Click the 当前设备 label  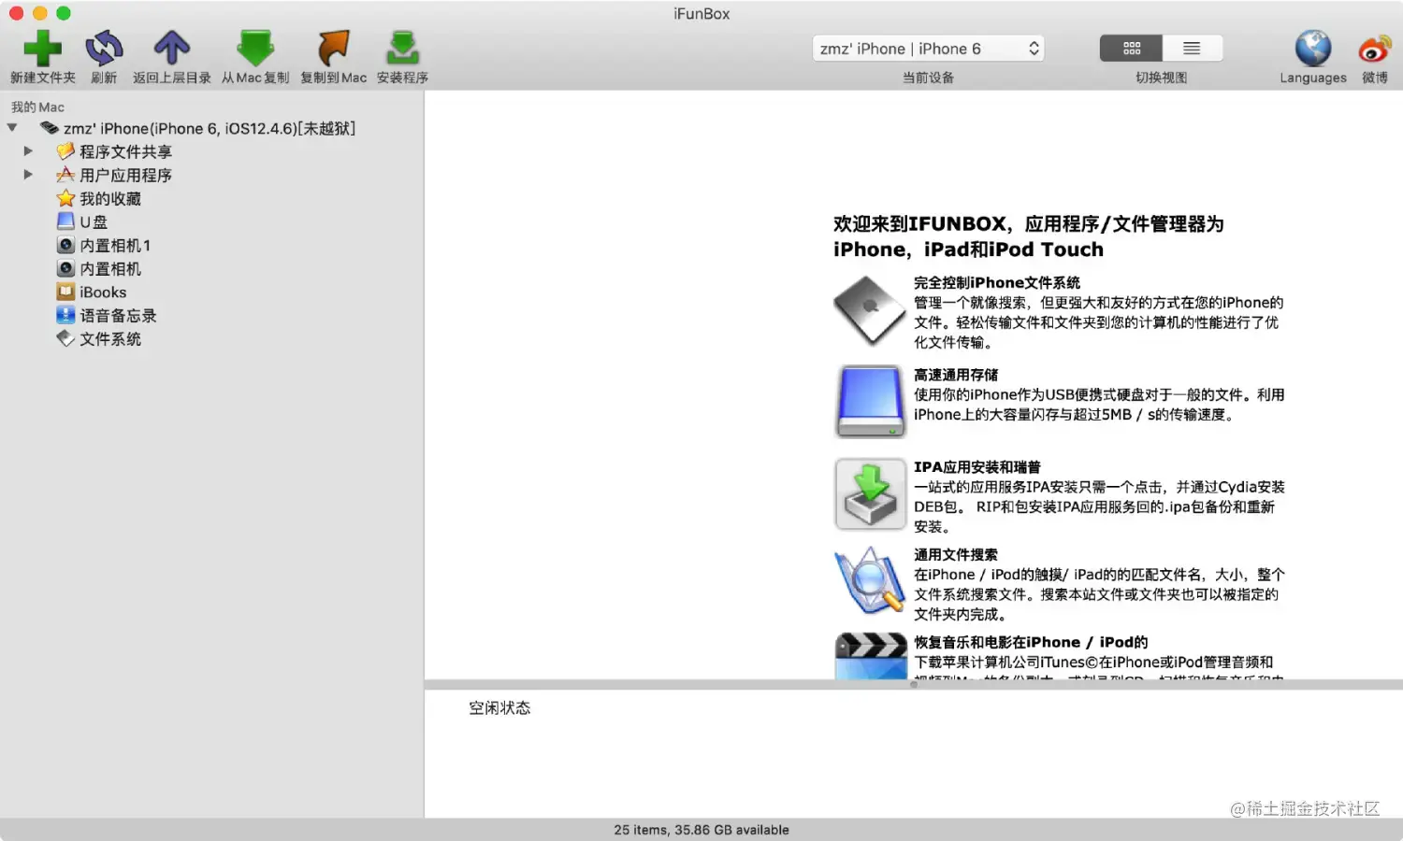pos(928,78)
